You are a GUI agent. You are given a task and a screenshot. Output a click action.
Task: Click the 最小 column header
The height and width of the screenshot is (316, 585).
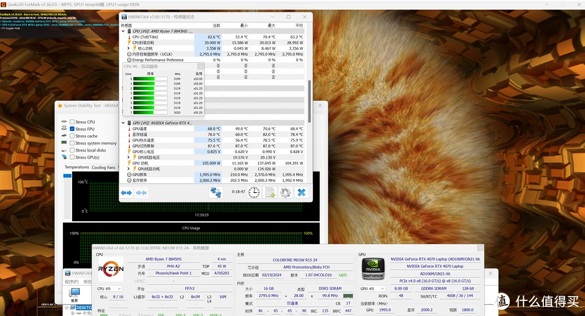(x=244, y=26)
